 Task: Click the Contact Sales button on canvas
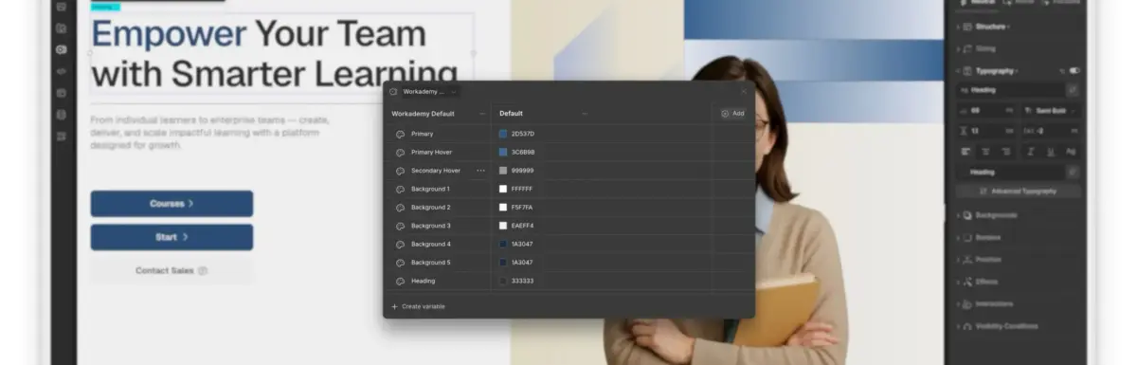coord(171,270)
